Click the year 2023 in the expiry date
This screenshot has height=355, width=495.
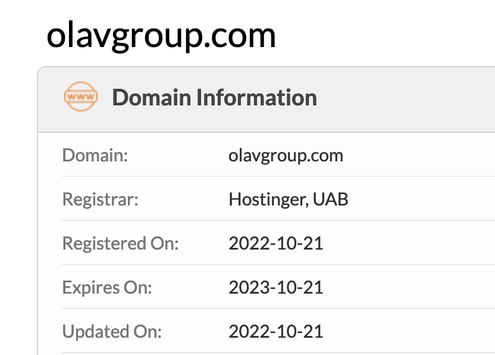245,288
